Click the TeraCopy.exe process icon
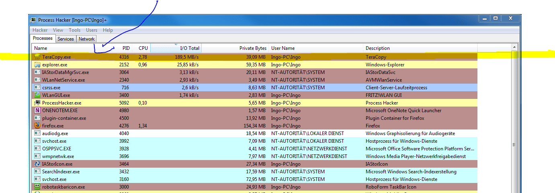The image size is (555, 193). point(37,57)
